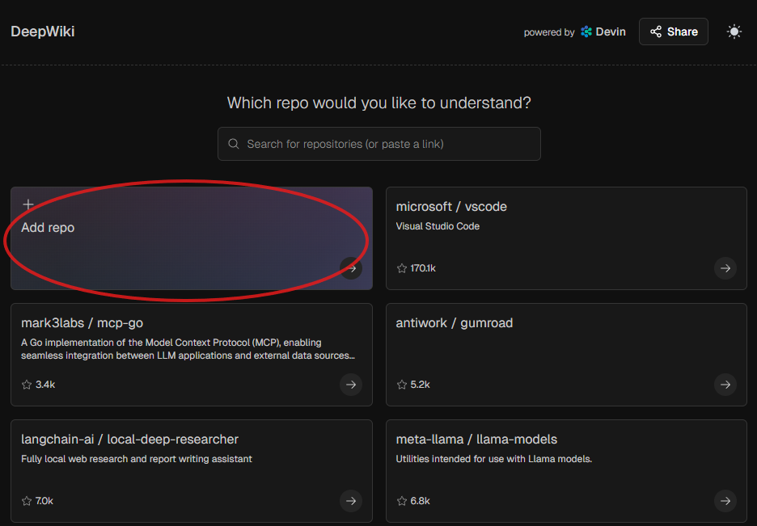Viewport: 757px width, 526px height.
Task: Click arrow on local-deep-researcher card
Action: click(351, 501)
